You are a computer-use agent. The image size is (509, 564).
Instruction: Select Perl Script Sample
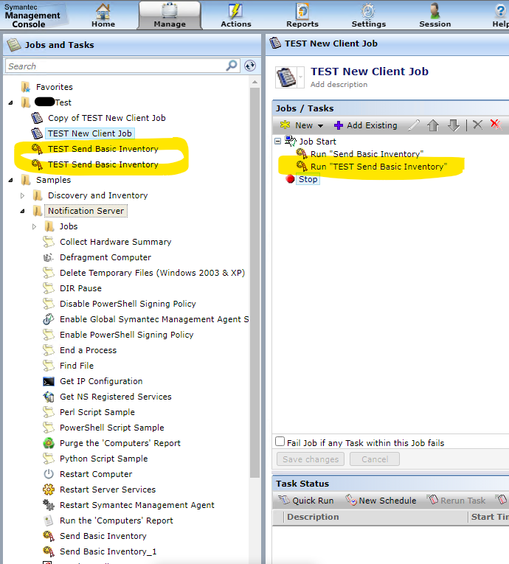point(97,412)
